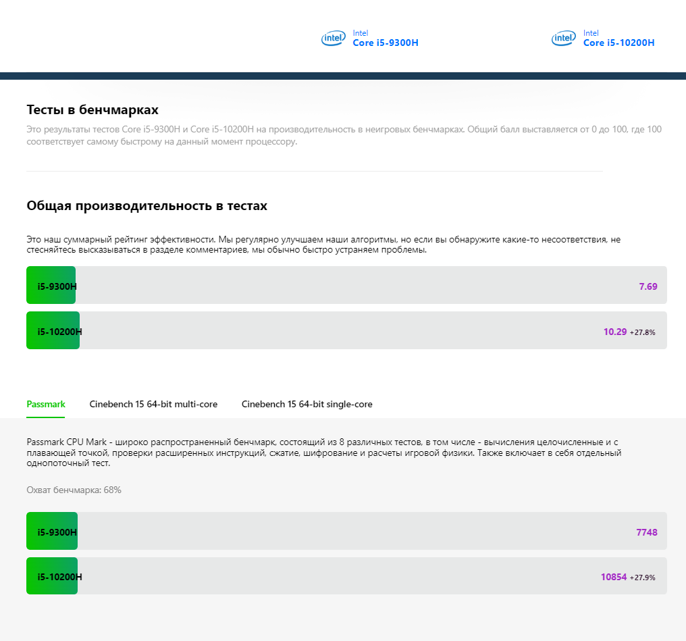
Task: Switch to Cinebench 15 64-bit multi-core tab
Action: point(153,405)
